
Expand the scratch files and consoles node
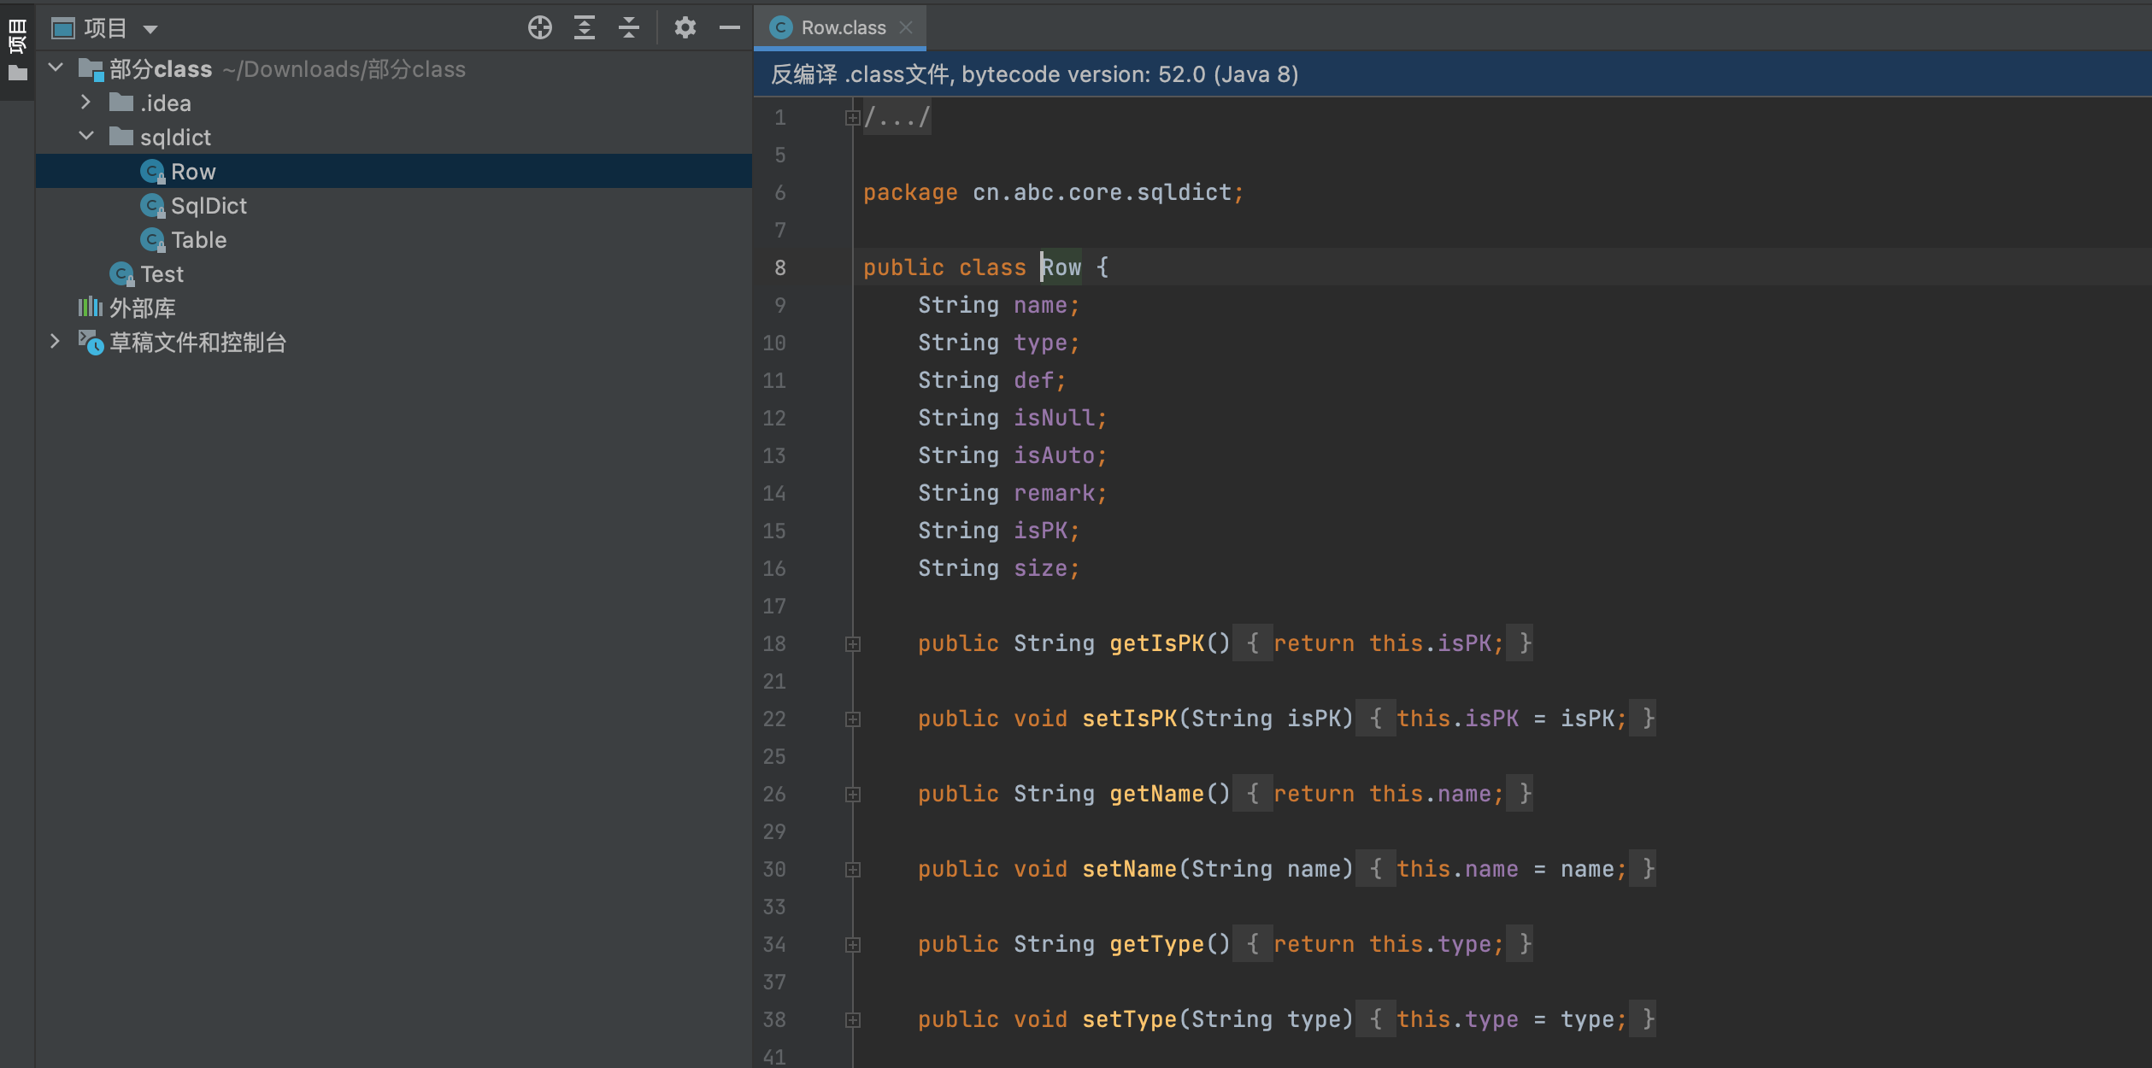(55, 342)
